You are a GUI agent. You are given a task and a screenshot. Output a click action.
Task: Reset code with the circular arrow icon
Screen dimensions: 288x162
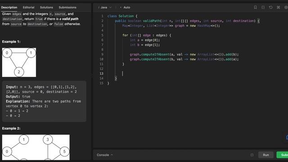coord(271,7)
